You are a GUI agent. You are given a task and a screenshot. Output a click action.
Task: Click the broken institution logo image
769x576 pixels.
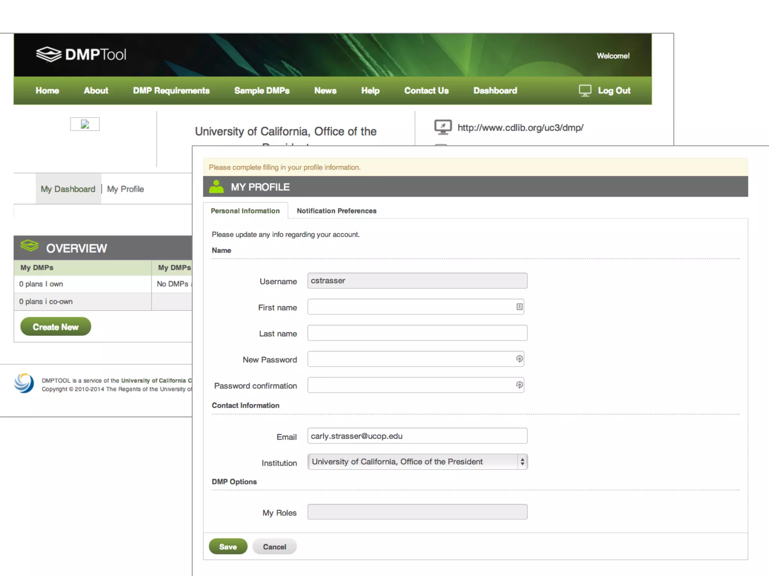tap(85, 124)
